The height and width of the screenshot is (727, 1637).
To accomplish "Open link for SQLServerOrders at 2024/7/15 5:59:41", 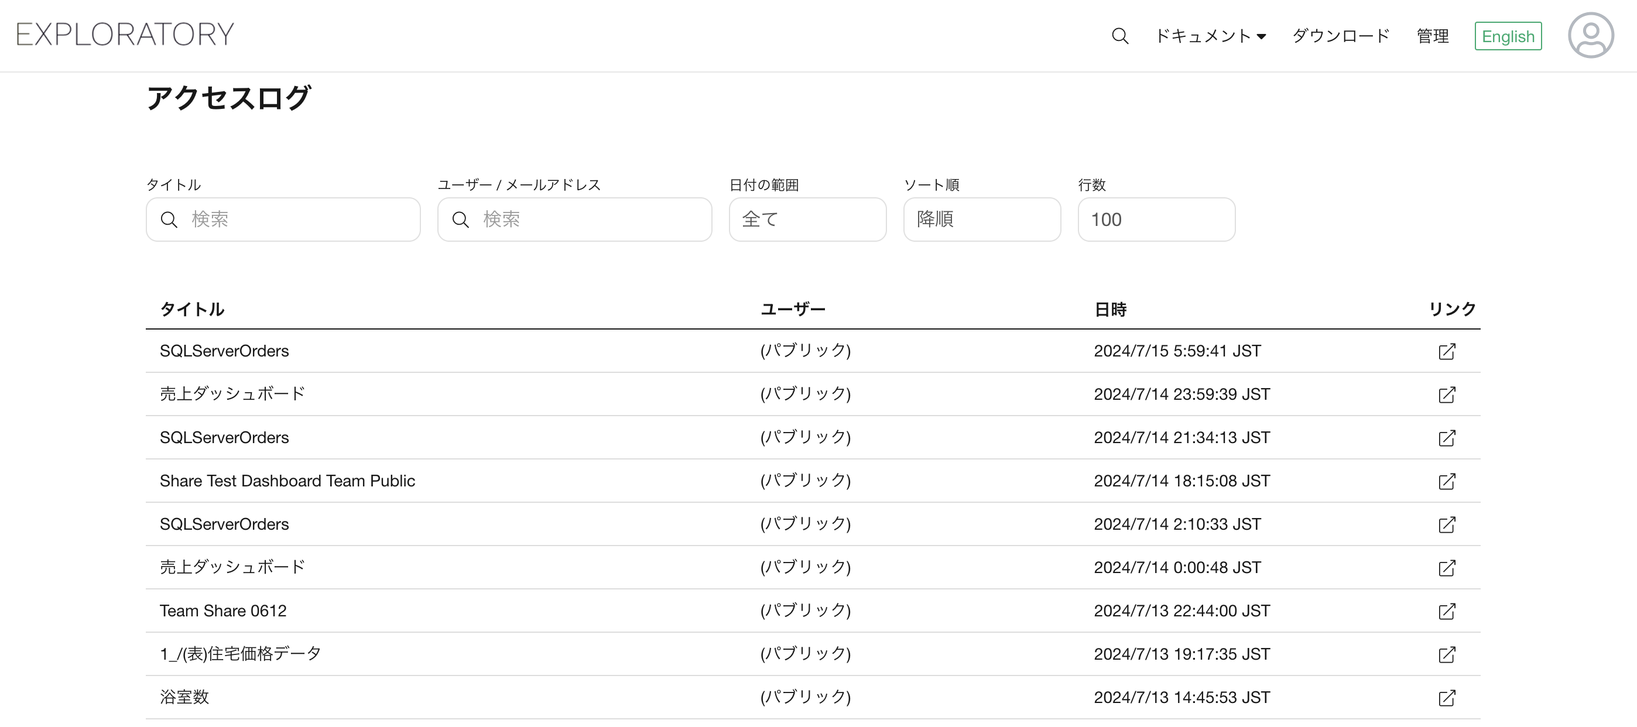I will pos(1447,351).
